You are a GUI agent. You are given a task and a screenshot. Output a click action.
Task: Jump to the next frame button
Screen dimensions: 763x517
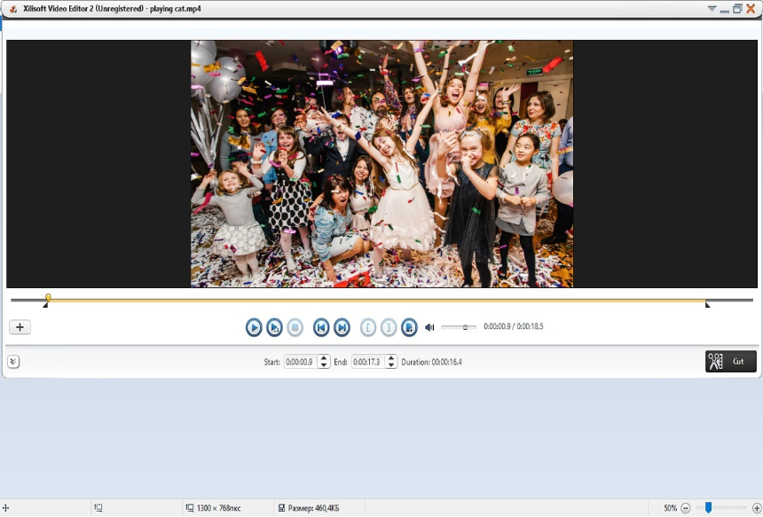pos(342,327)
